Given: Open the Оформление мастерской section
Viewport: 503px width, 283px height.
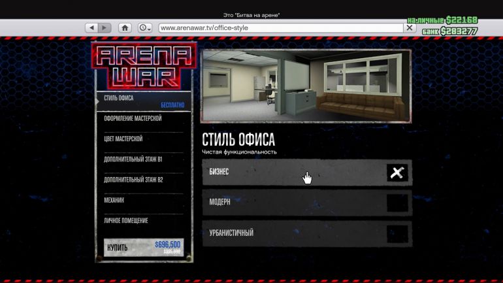Looking at the screenshot, I should tap(144, 119).
